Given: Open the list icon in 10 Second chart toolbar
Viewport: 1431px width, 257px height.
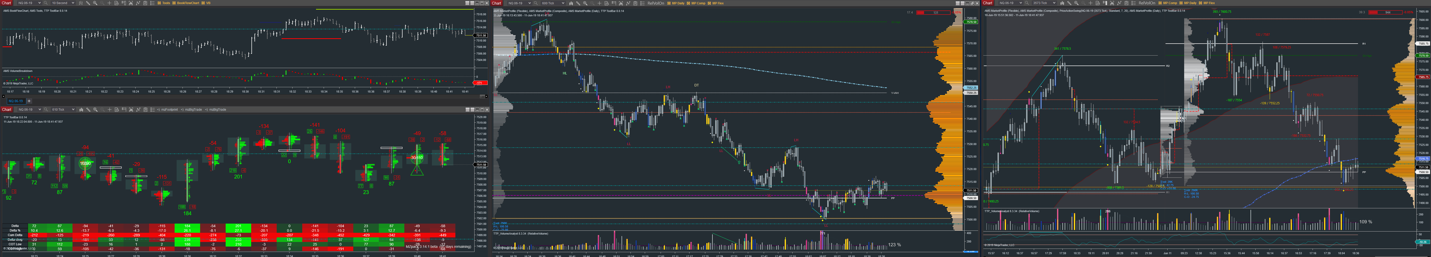Looking at the screenshot, I should pyautogui.click(x=152, y=3).
